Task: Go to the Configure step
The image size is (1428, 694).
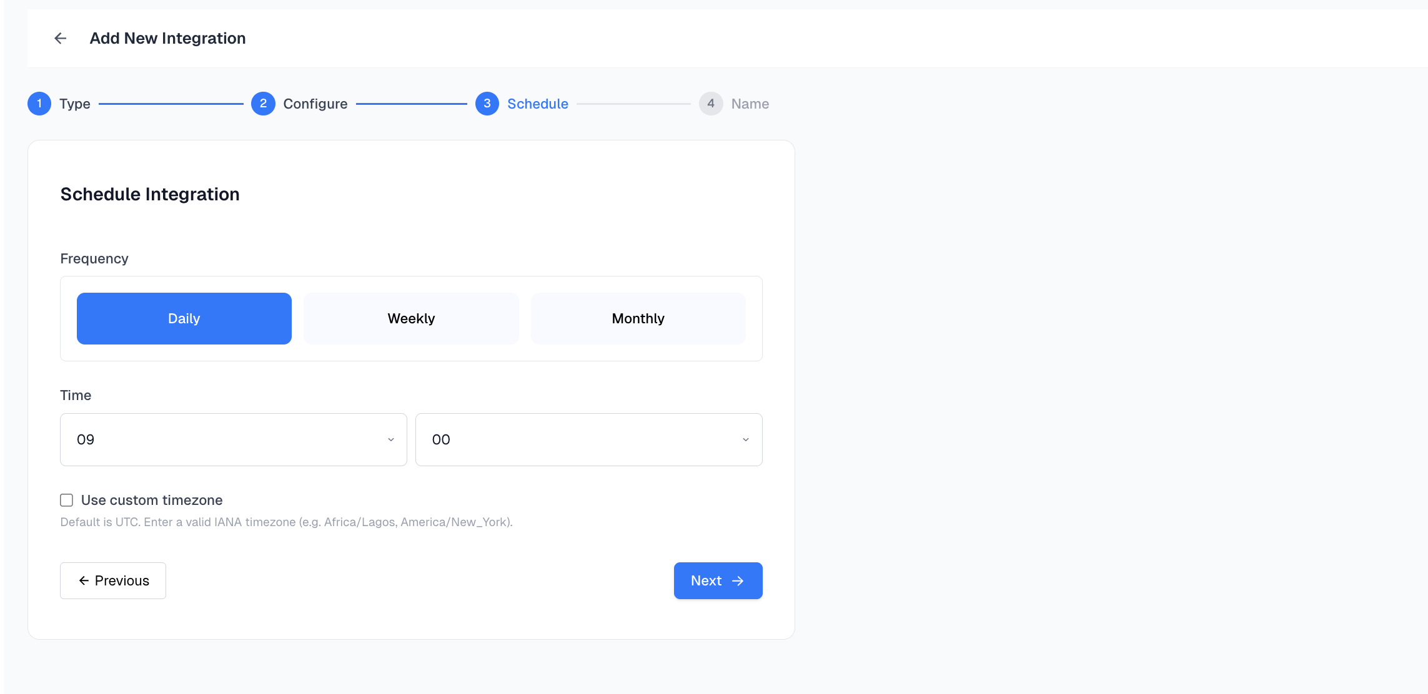Action: click(315, 104)
